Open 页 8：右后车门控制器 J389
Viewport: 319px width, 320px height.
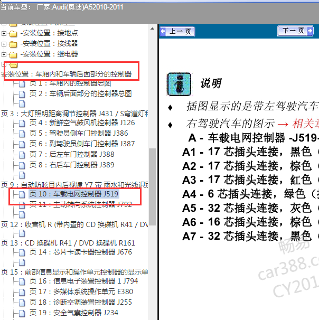(x=72, y=165)
